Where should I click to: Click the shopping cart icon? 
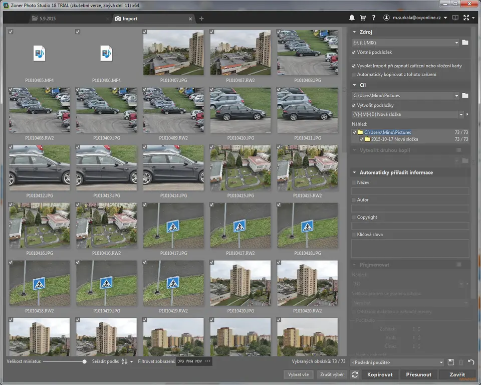tap(363, 18)
